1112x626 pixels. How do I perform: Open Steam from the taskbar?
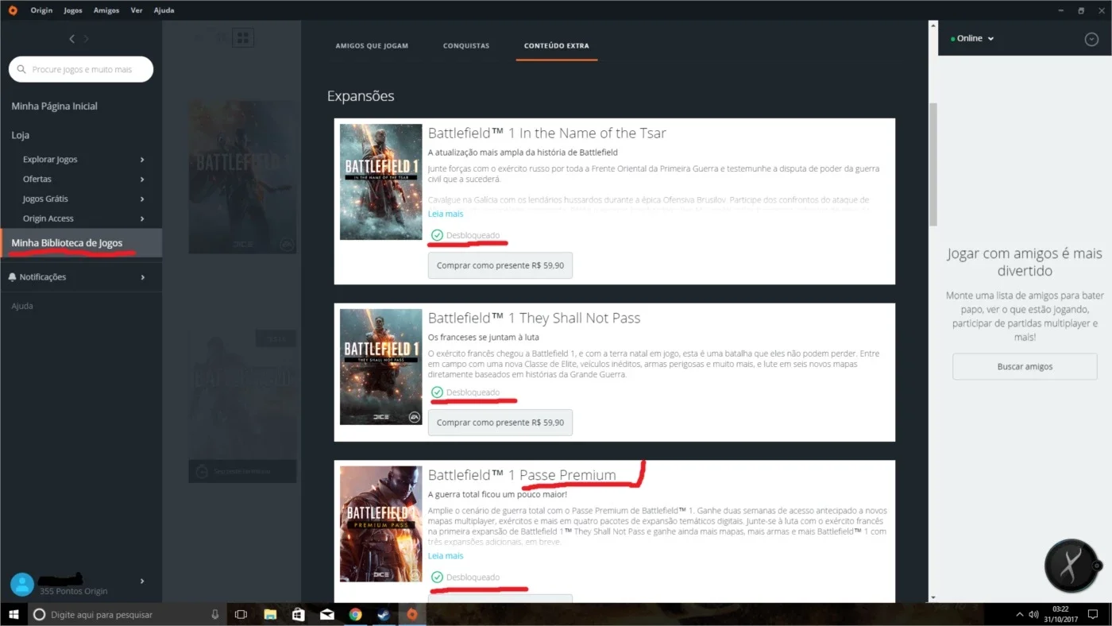(x=383, y=614)
